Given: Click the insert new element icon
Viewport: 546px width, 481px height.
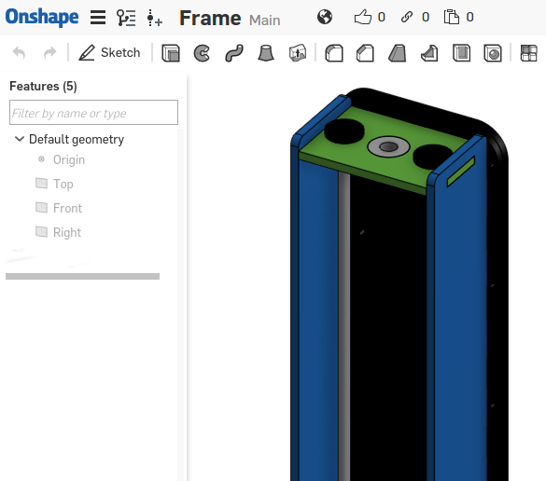Looking at the screenshot, I should [154, 18].
